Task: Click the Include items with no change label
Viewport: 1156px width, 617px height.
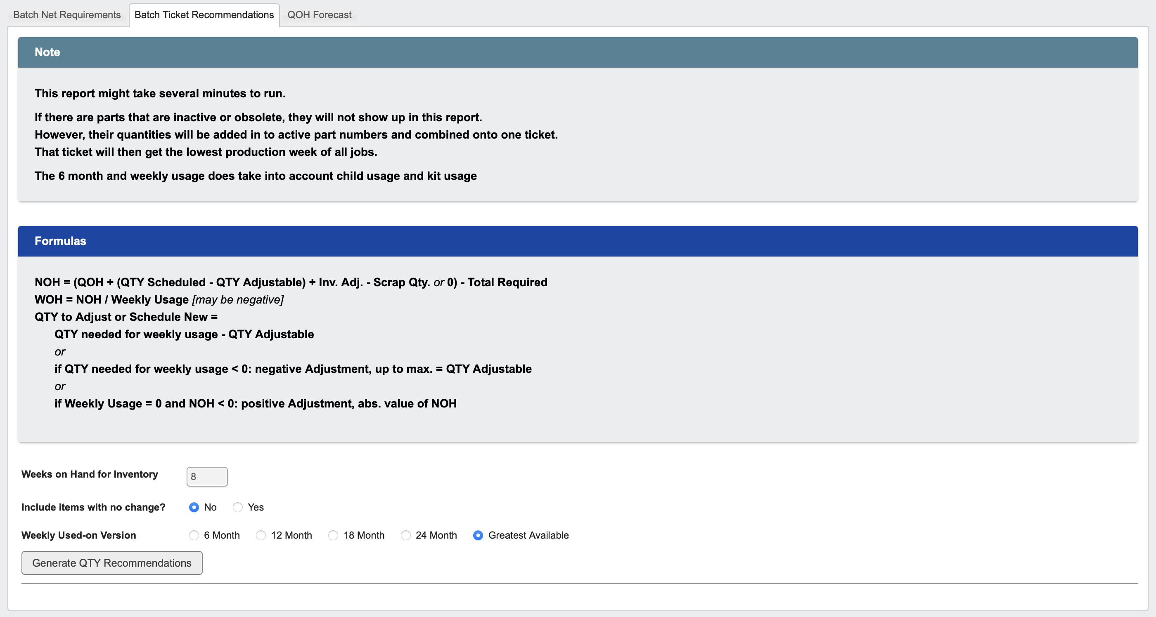Action: 93,507
